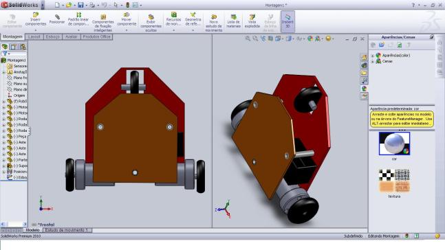
Task: Click the Inserir componentes tool
Action: pyautogui.click(x=36, y=19)
